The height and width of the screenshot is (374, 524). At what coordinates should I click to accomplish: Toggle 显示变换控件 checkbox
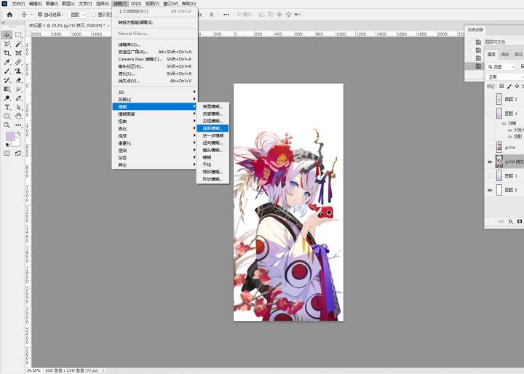[94, 15]
